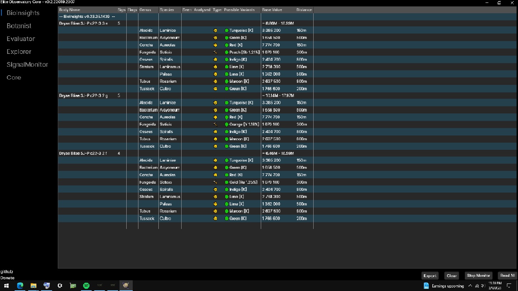This screenshot has width=518, height=291.
Task: Click the pickaxe type icon in the Peach variant row
Action: [215, 52]
